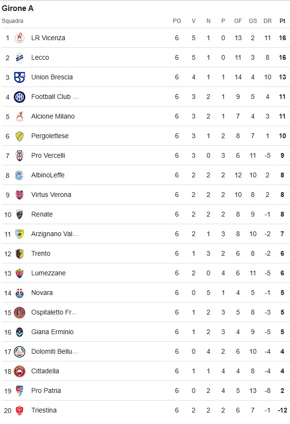Viewport: 290px width, 424px height.
Task: Click the Pro Vercelli crest
Action: [x=20, y=156]
